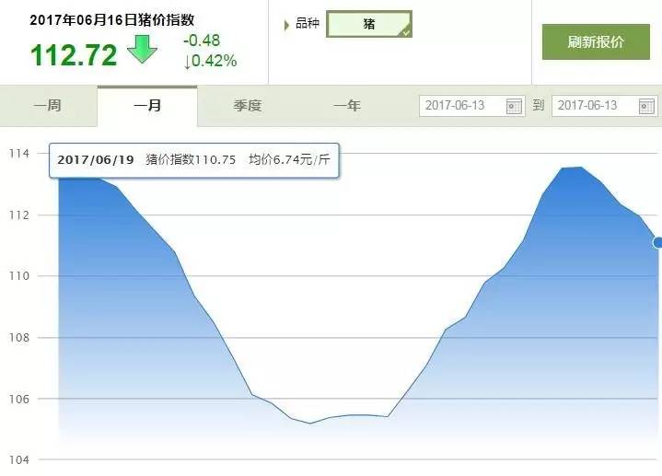
Task: Click the y-axis label 110
Action: pos(19,276)
